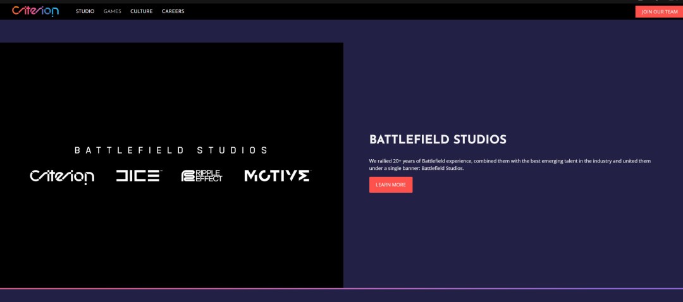Click the bold BATTLEFIELD STUDIOS heading
Viewport: 683px width, 302px height.
tap(438, 139)
